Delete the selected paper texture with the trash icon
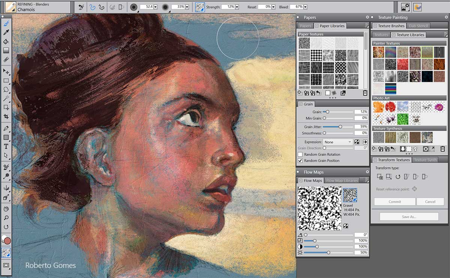The height and width of the screenshot is (278, 450). coord(365,93)
